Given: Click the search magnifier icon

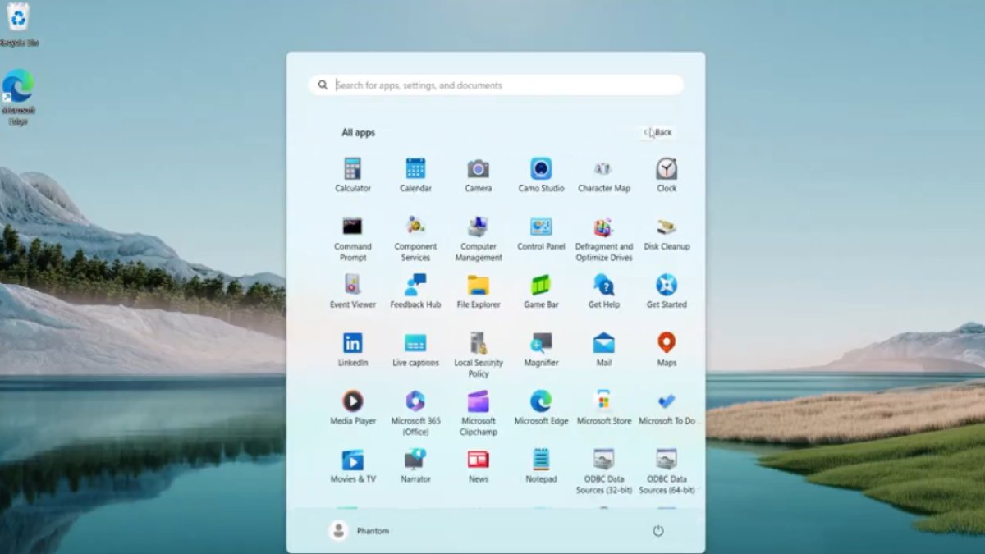Looking at the screenshot, I should pyautogui.click(x=323, y=85).
